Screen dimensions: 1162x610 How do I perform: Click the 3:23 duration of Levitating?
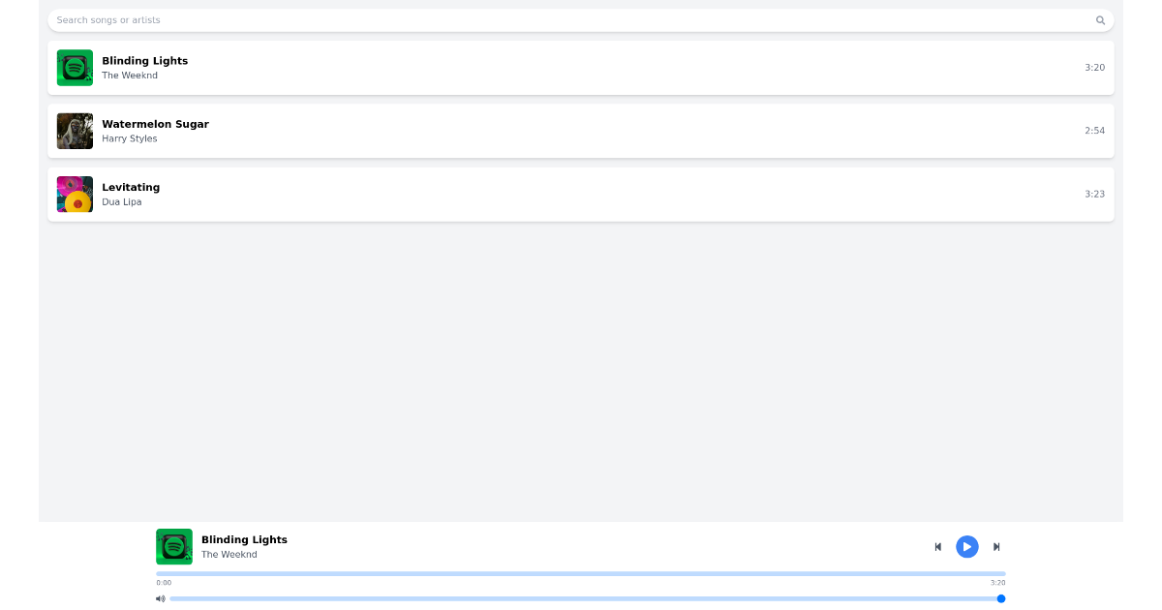click(x=1094, y=194)
